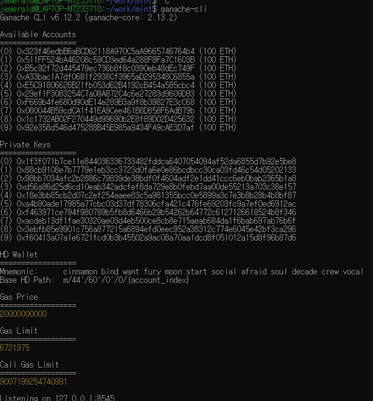Click the 'HD Wallet' heading

[x=19, y=255]
